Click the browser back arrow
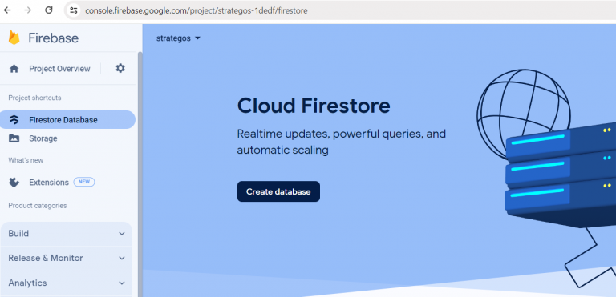Image resolution: width=616 pixels, height=297 pixels. coord(7,10)
